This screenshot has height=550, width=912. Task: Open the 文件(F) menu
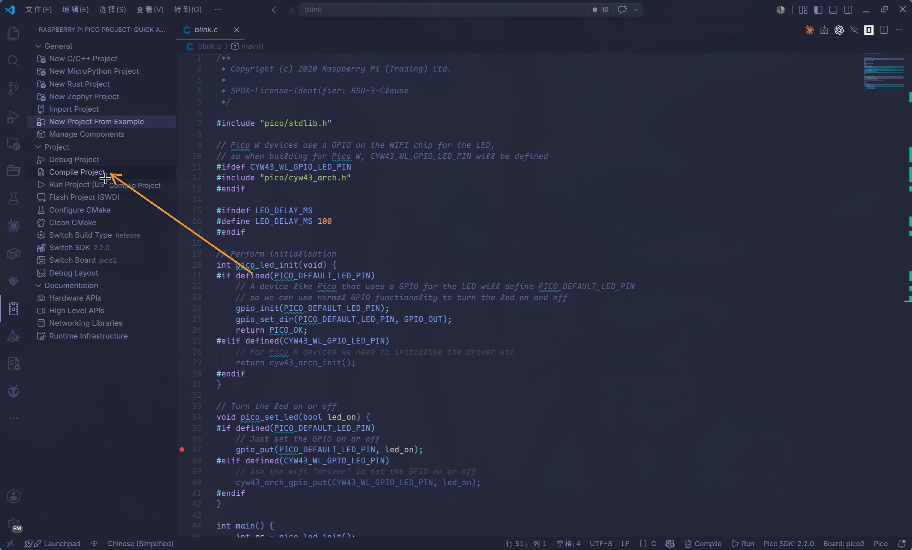click(x=39, y=10)
